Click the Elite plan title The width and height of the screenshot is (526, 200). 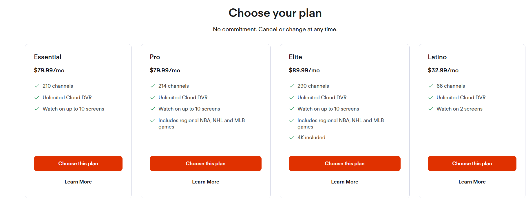(x=295, y=57)
